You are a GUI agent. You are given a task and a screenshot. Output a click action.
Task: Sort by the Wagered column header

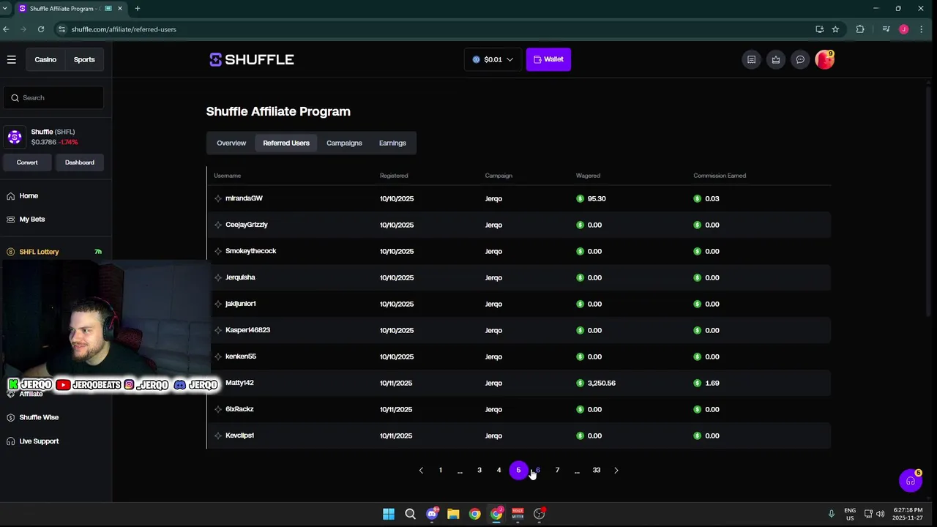pyautogui.click(x=588, y=176)
